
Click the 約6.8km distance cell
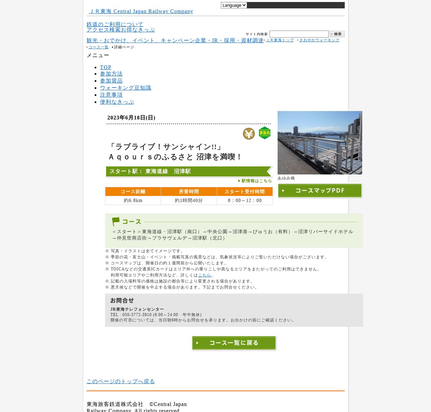coord(133,200)
